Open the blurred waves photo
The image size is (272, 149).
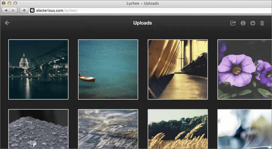tap(108, 129)
